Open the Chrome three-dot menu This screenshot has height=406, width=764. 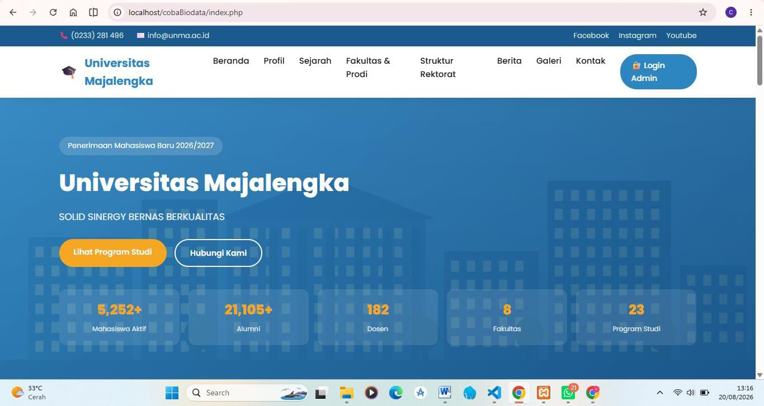(x=751, y=12)
